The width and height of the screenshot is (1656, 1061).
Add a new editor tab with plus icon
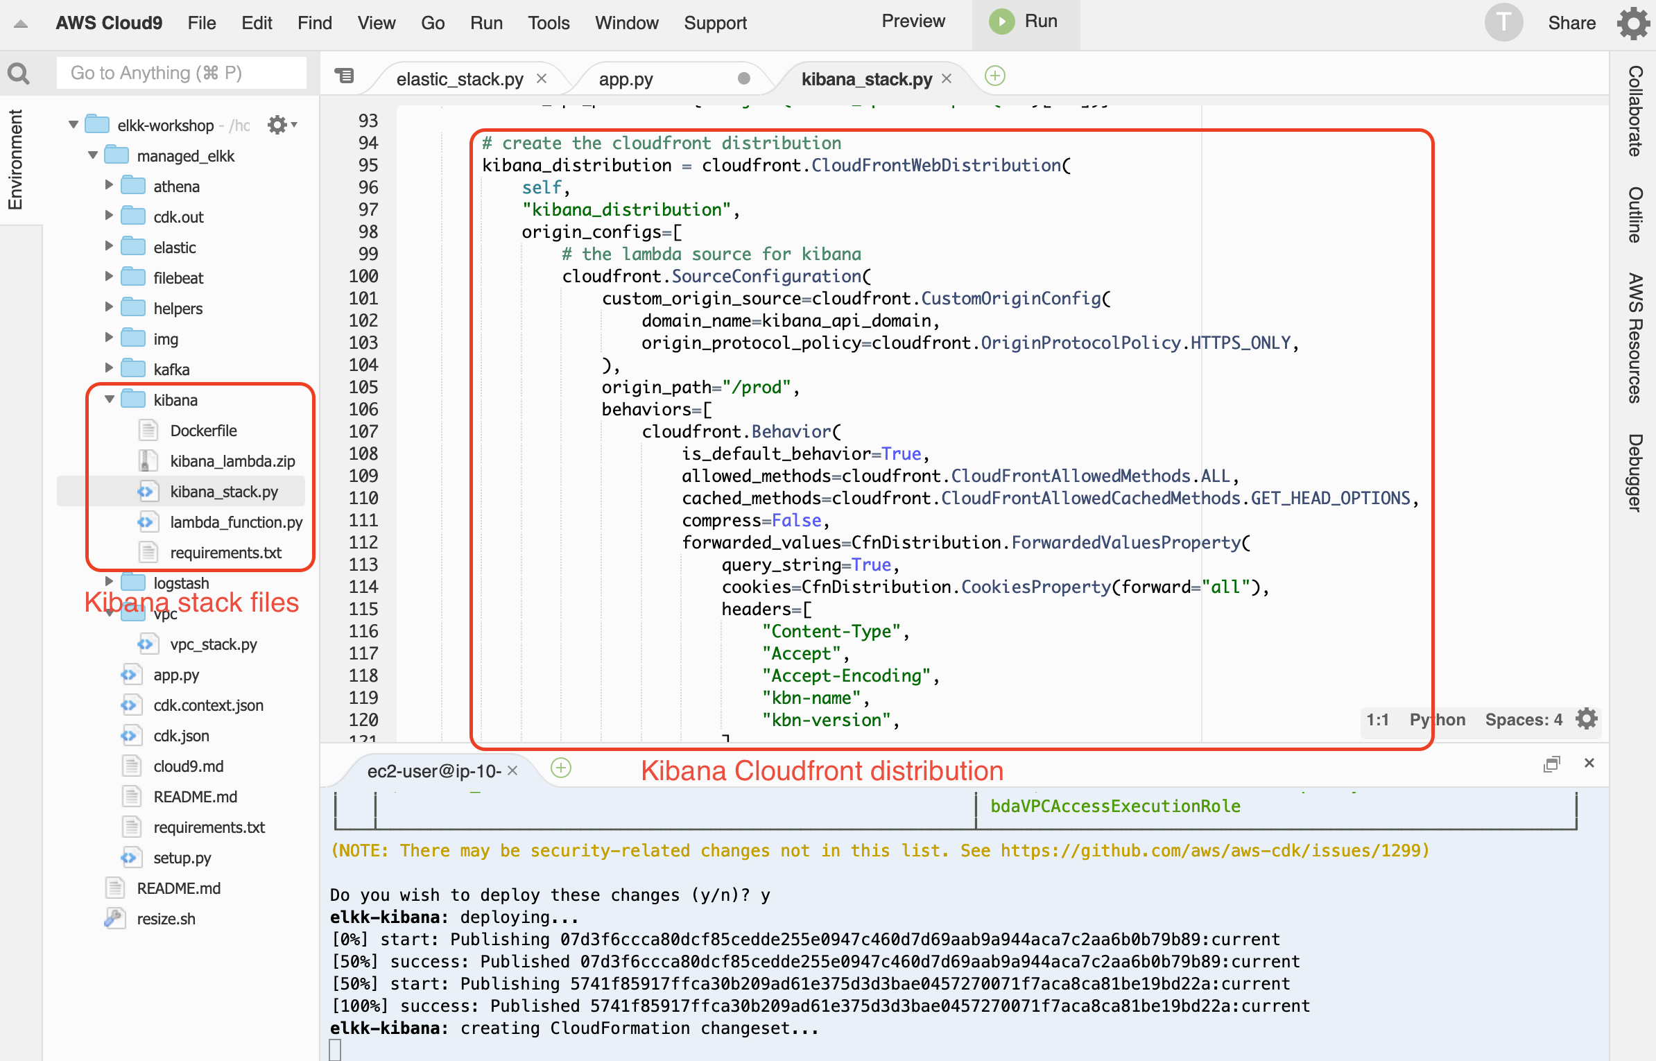(x=995, y=76)
